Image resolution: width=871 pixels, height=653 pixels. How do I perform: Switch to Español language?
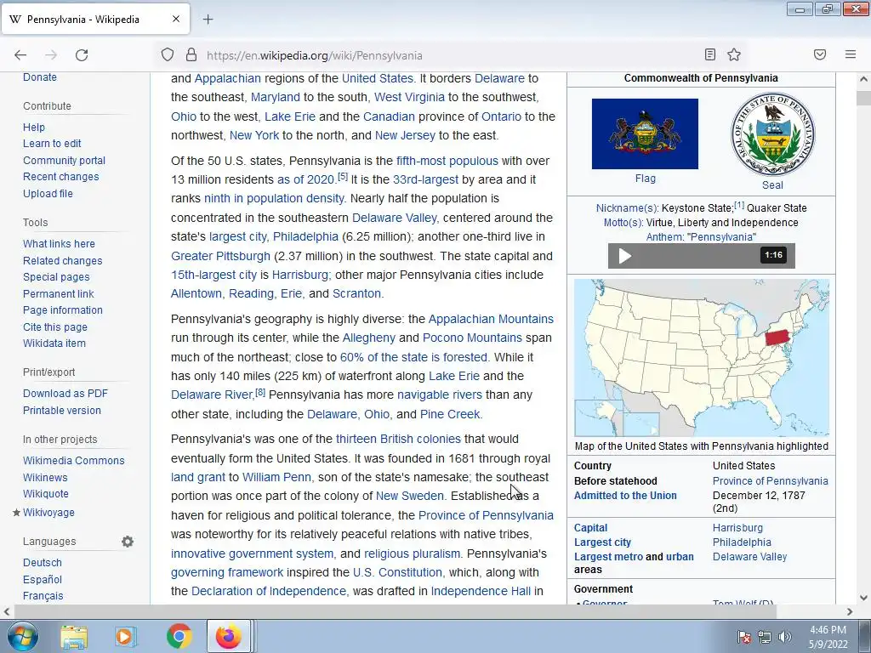click(43, 579)
